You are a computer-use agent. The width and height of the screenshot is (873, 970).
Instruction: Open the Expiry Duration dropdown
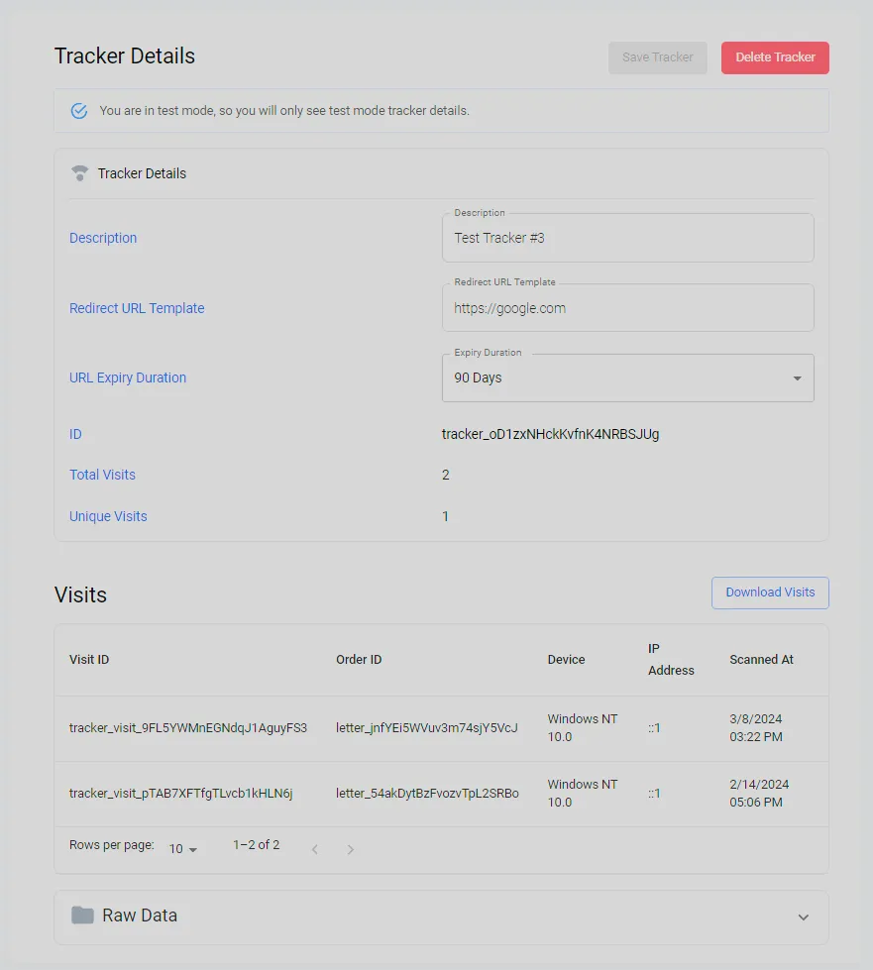pyautogui.click(x=796, y=377)
